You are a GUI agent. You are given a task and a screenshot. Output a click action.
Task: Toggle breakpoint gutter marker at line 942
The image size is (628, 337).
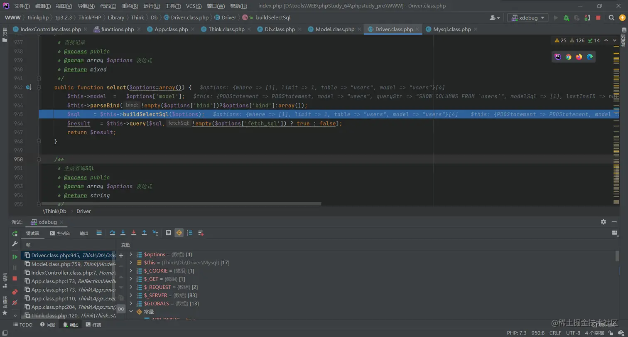click(29, 87)
